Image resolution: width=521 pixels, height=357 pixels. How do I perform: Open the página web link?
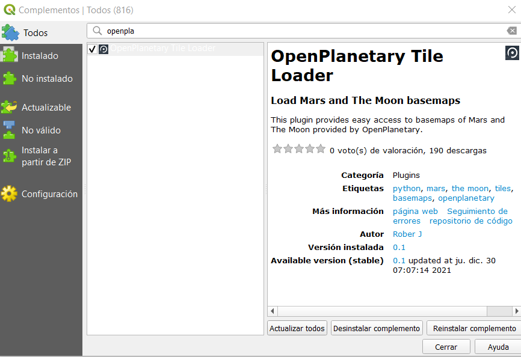415,211
